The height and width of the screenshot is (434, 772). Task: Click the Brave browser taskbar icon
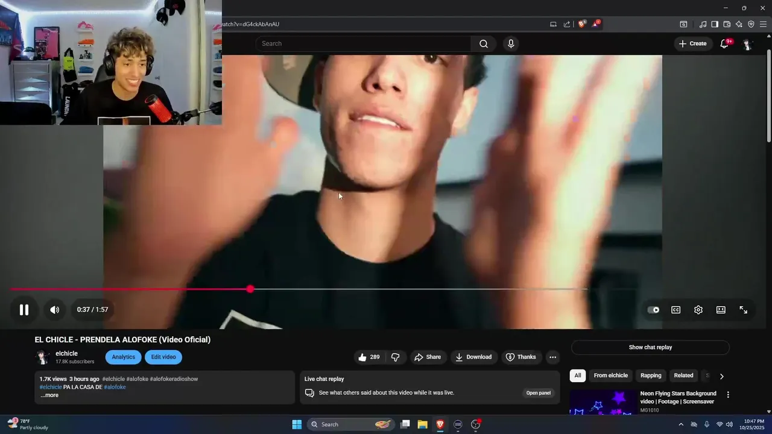(440, 424)
